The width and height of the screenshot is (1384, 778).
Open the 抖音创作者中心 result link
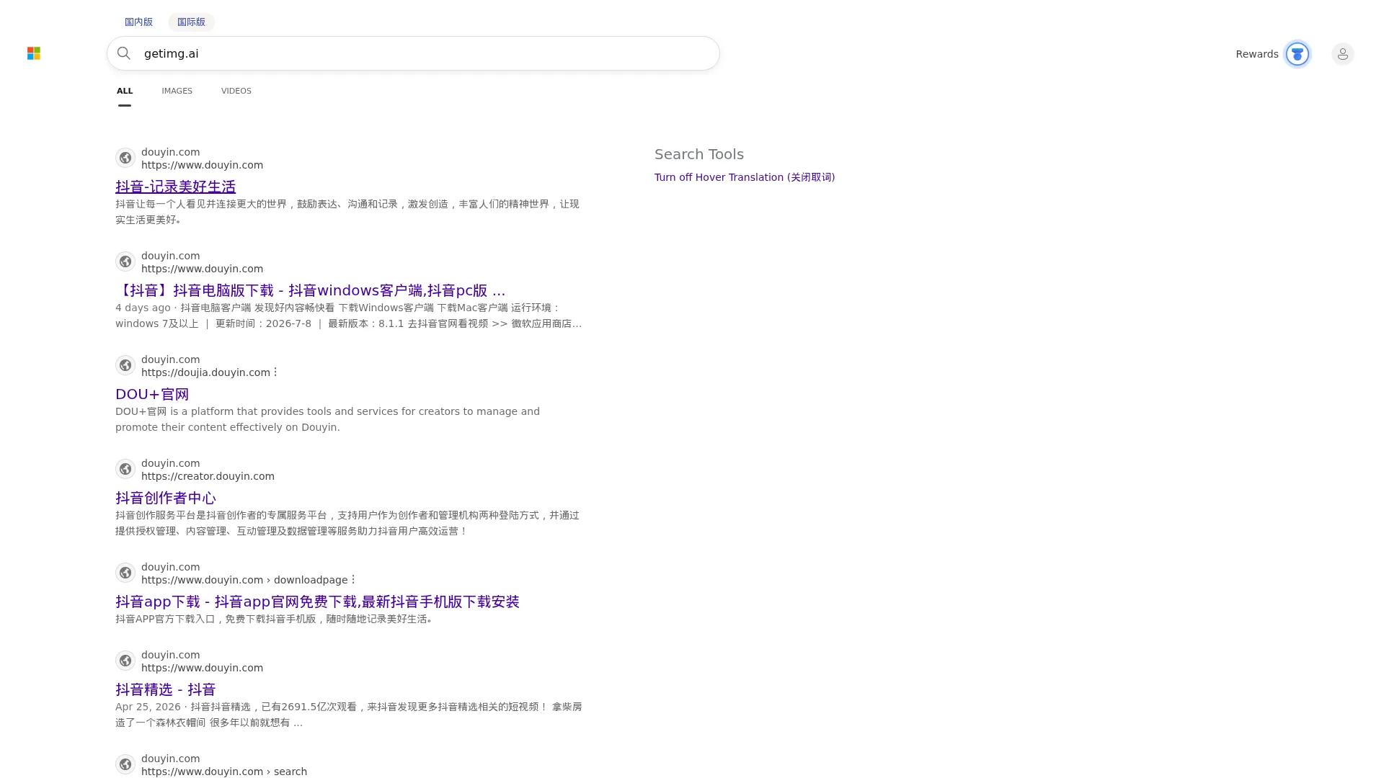click(166, 498)
